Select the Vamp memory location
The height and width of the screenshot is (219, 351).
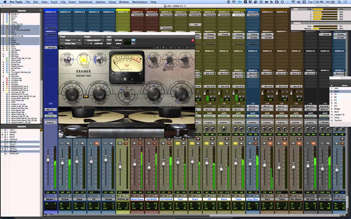coord(337,117)
